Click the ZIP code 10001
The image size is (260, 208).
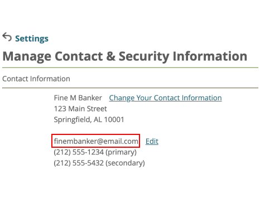coord(114,119)
